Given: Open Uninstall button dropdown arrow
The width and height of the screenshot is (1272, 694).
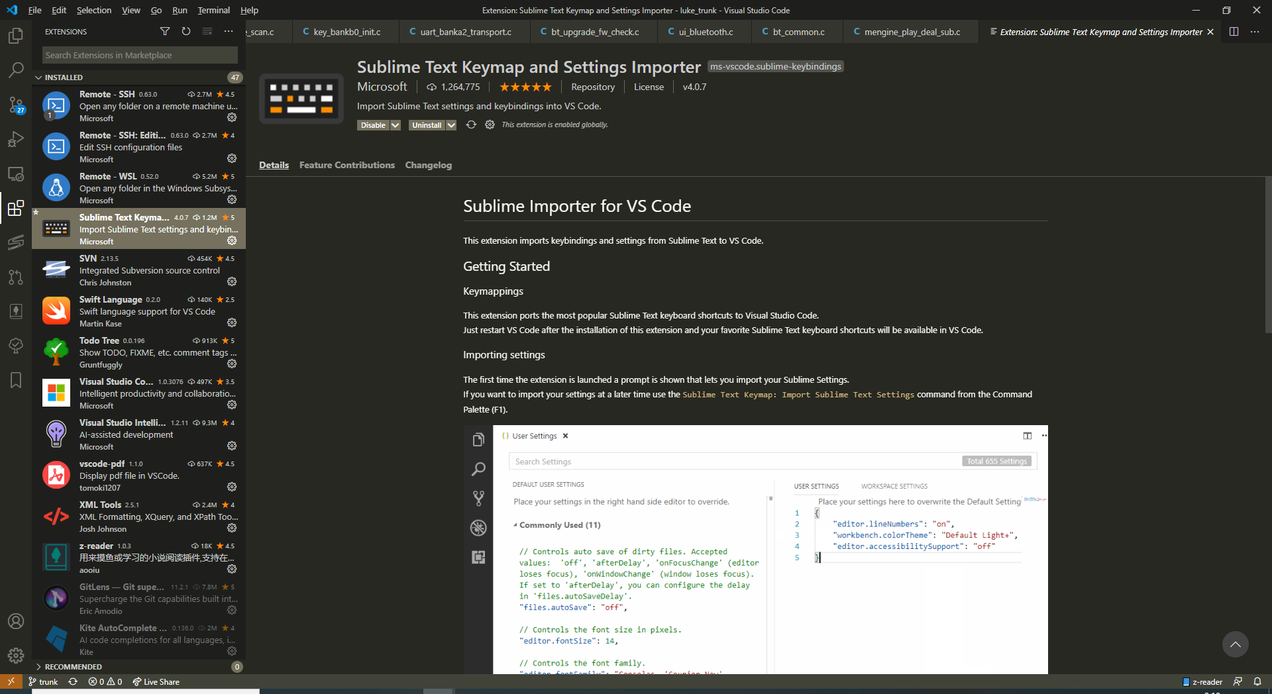Looking at the screenshot, I should tap(451, 125).
